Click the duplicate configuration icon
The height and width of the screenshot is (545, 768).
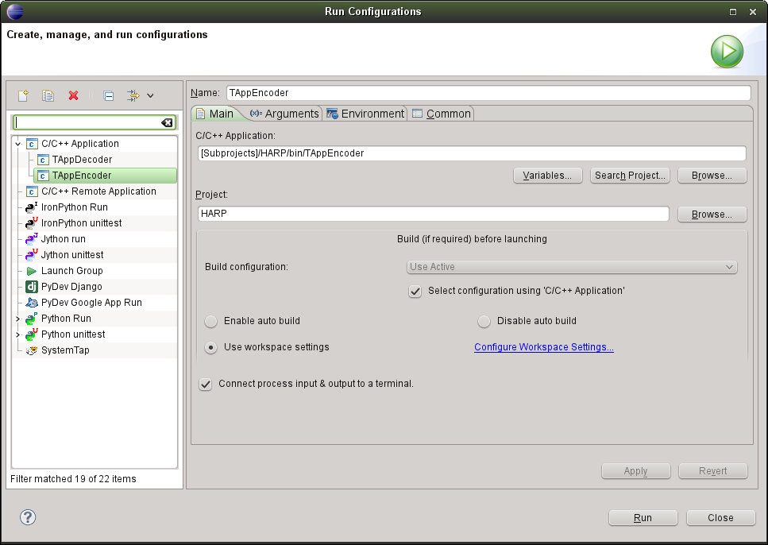(48, 95)
